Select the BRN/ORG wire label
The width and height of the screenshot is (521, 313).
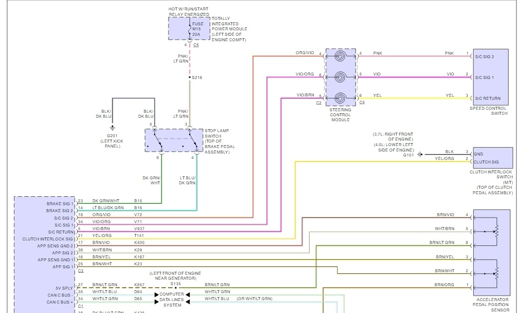[444, 285]
